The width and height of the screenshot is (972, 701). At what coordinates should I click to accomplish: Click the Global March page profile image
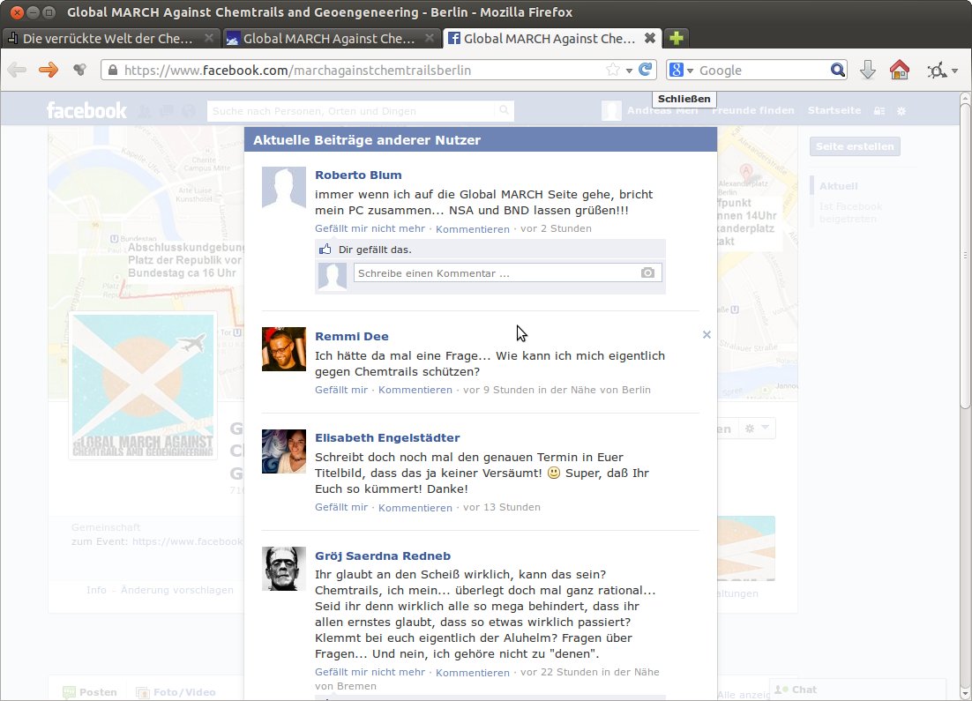pyautogui.click(x=143, y=385)
